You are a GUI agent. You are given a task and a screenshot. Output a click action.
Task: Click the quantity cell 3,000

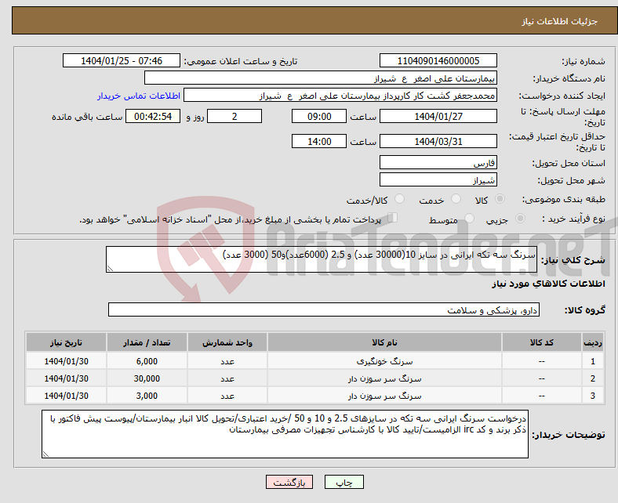pyautogui.click(x=147, y=396)
